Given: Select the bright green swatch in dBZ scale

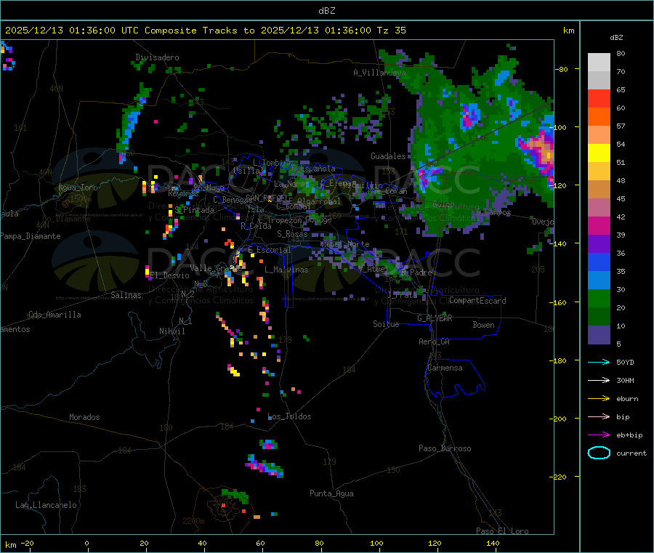Looking at the screenshot, I should coord(599,298).
